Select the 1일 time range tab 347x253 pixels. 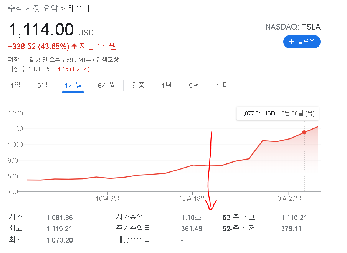(x=15, y=85)
